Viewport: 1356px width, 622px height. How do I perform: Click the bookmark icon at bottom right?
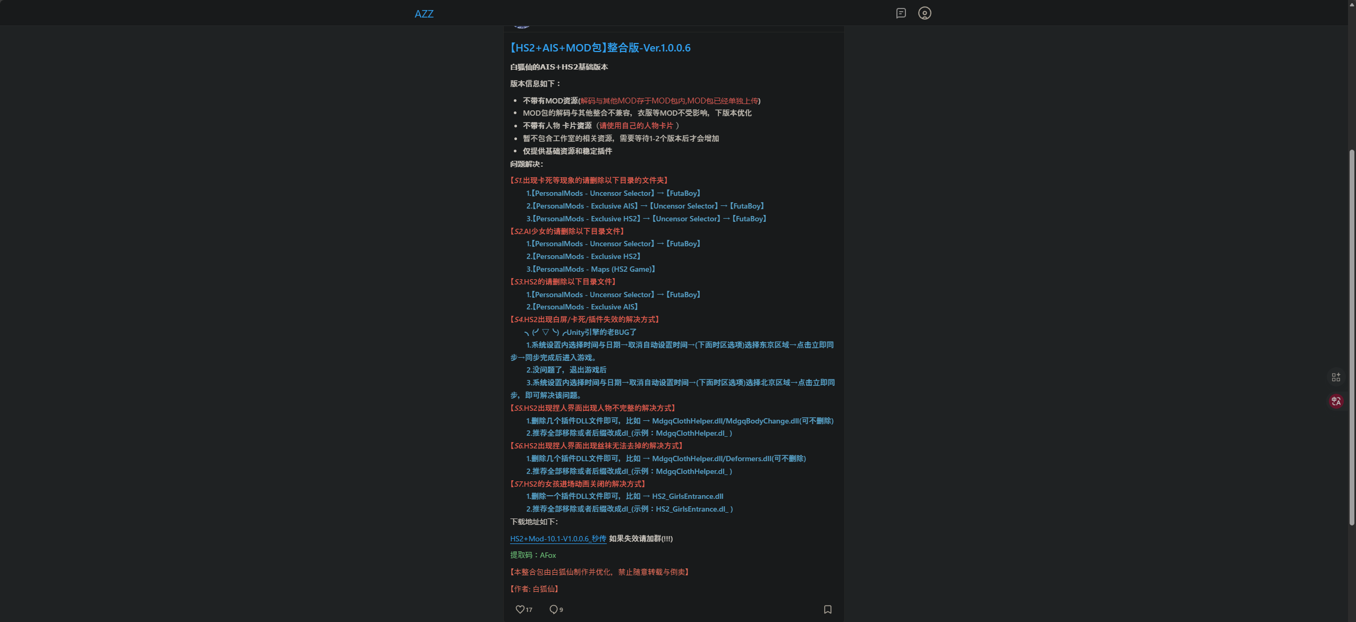(x=827, y=609)
